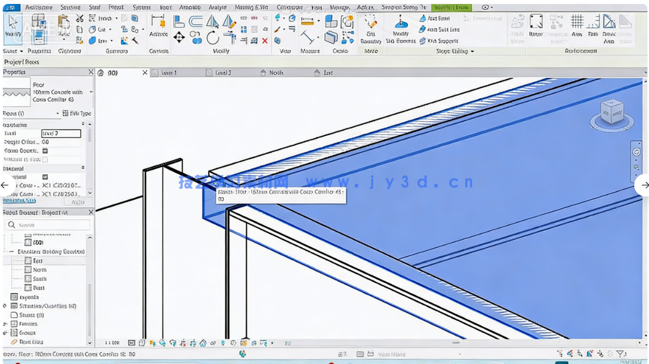Click the Rotate tool icon
This screenshot has width=649, height=364.
(213, 38)
